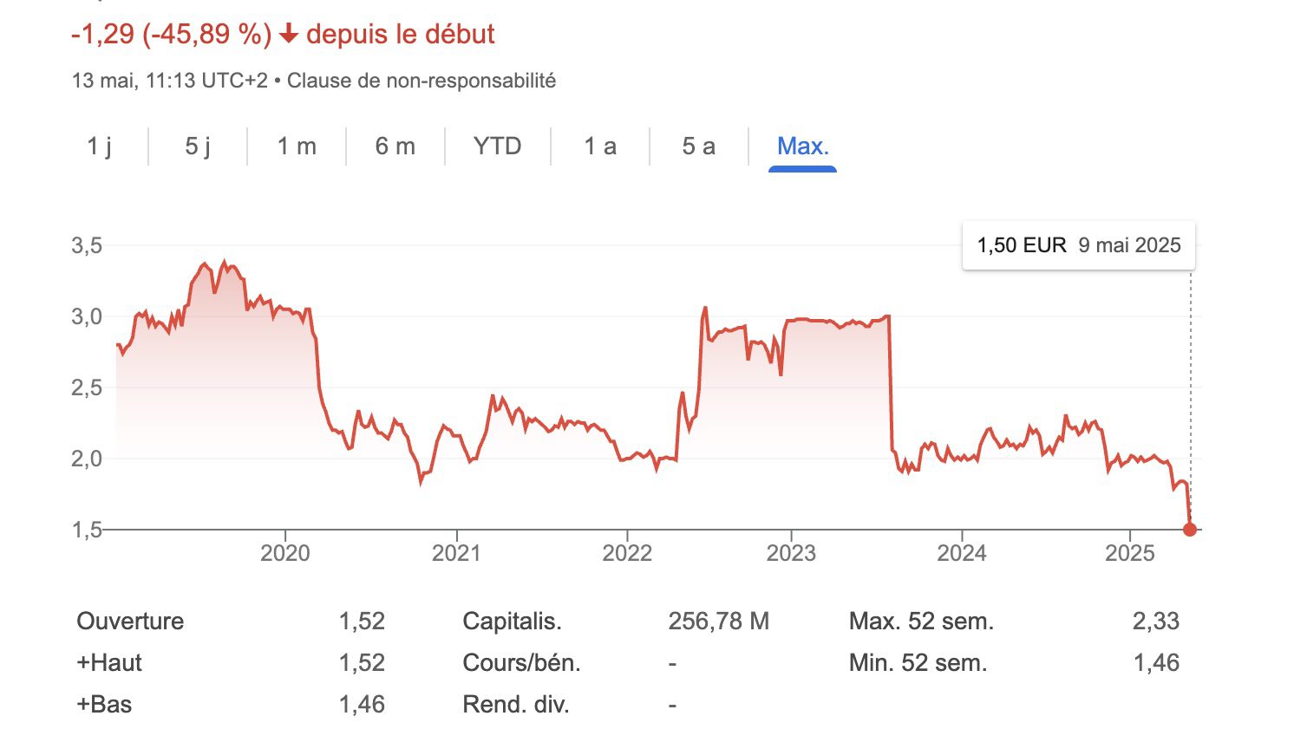Click the Max. 52 sem. value 2,33
The width and height of the screenshot is (1294, 755).
click(1155, 622)
